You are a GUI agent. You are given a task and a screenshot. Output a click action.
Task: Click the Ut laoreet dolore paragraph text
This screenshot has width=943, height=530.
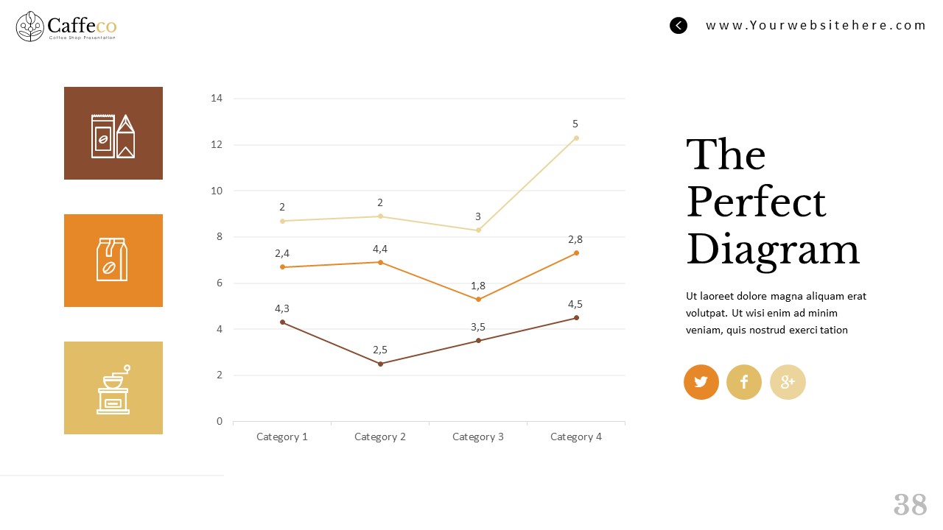[x=776, y=313]
